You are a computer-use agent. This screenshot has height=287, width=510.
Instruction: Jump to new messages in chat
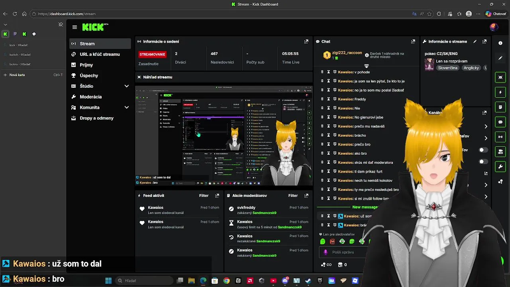click(365, 207)
